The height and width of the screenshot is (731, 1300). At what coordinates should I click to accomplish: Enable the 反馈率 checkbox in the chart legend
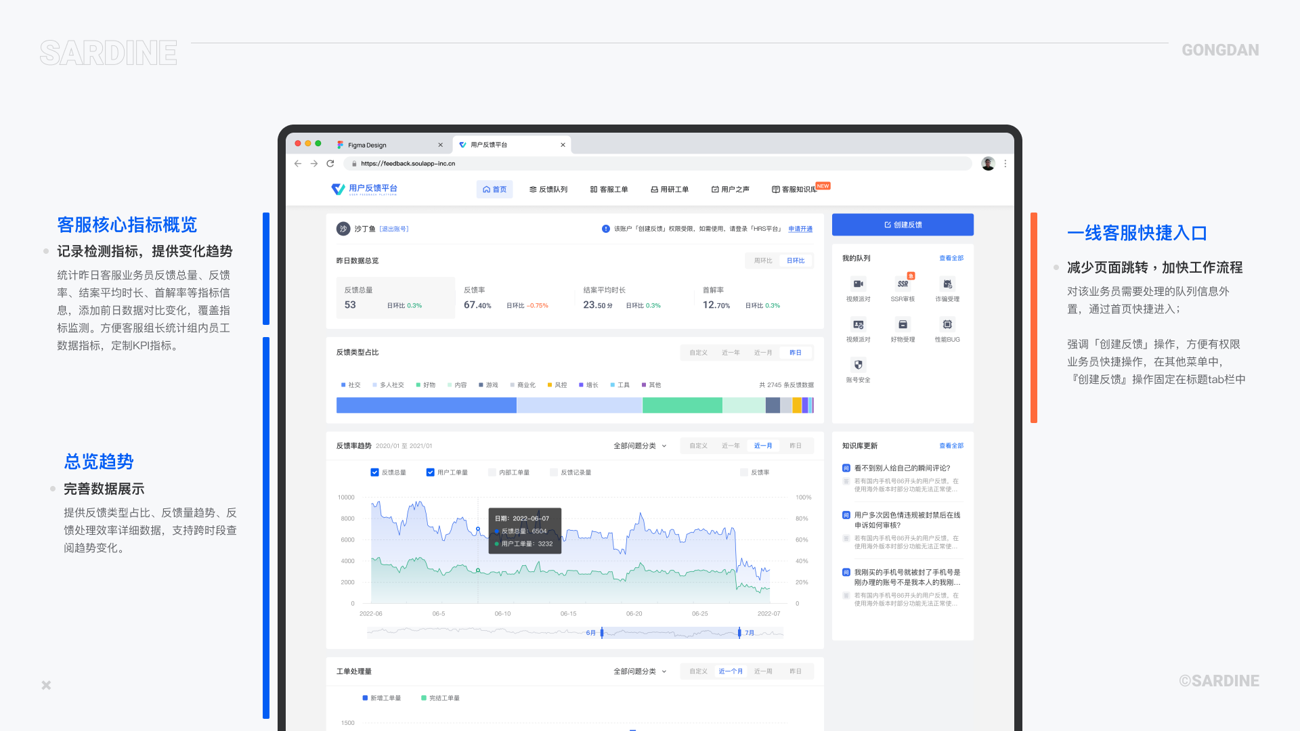[x=744, y=472]
